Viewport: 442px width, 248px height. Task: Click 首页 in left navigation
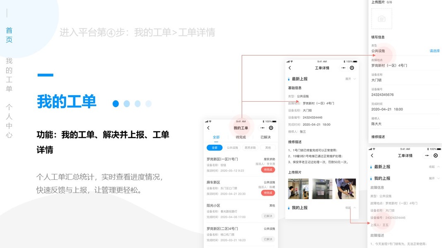coord(9,35)
